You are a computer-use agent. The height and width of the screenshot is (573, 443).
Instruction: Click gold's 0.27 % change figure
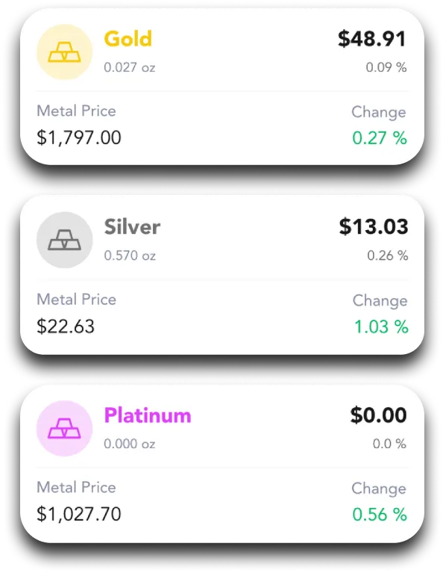pos(380,138)
